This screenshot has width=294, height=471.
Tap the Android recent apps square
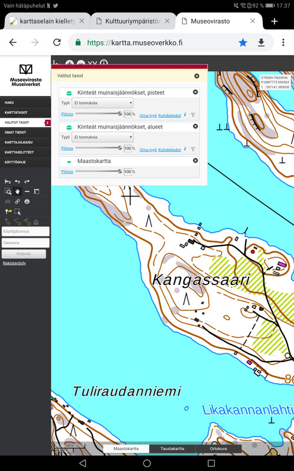coord(211,463)
